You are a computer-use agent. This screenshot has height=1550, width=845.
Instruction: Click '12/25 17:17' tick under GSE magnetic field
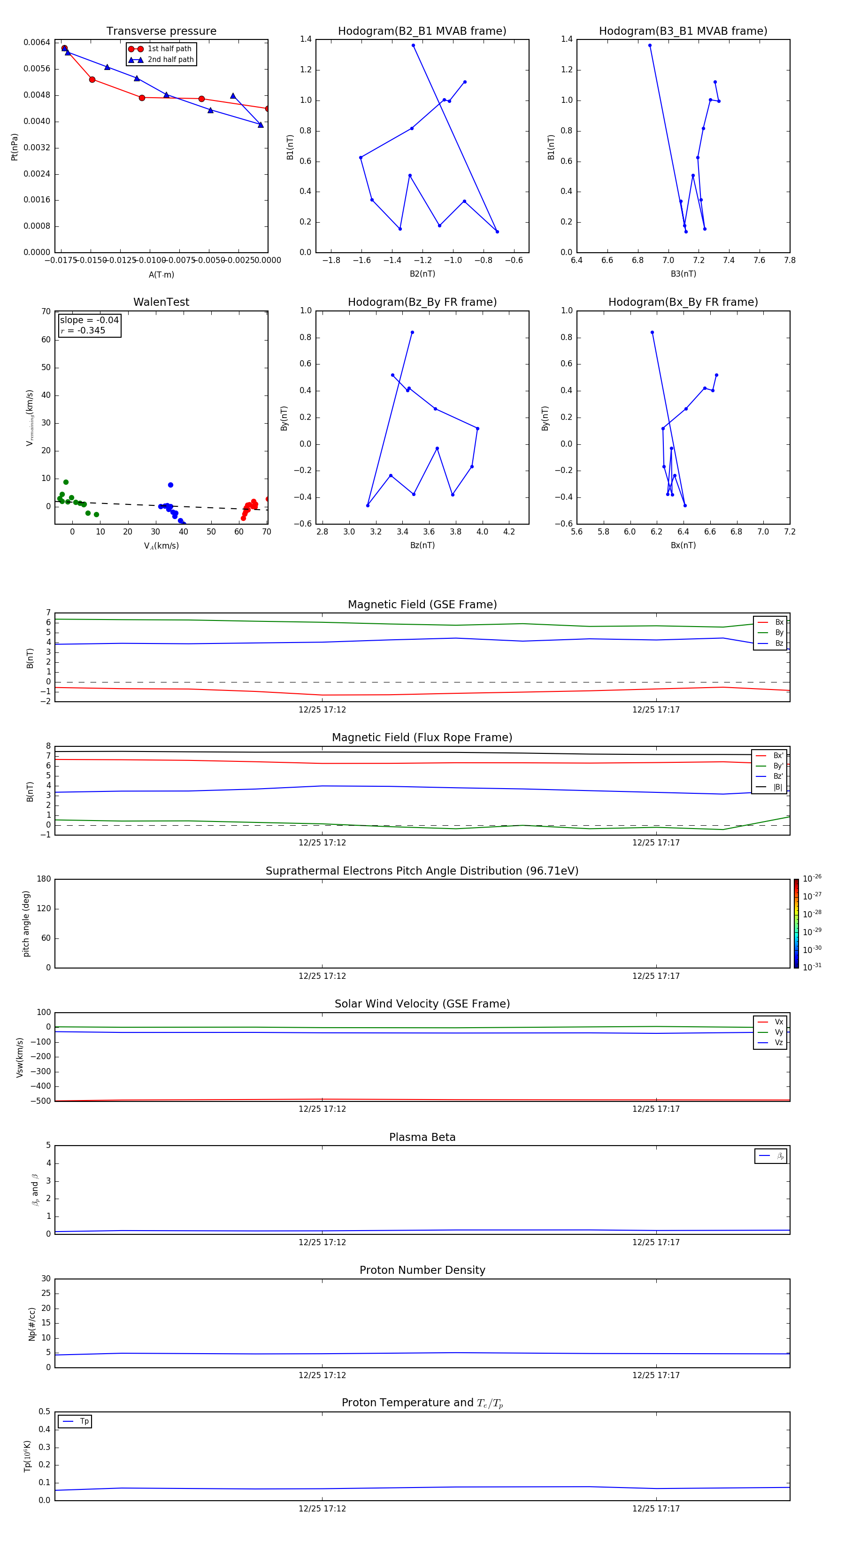click(x=655, y=710)
